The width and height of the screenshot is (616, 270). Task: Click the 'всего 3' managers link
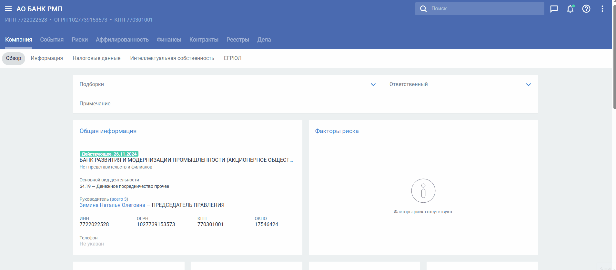[119, 199]
